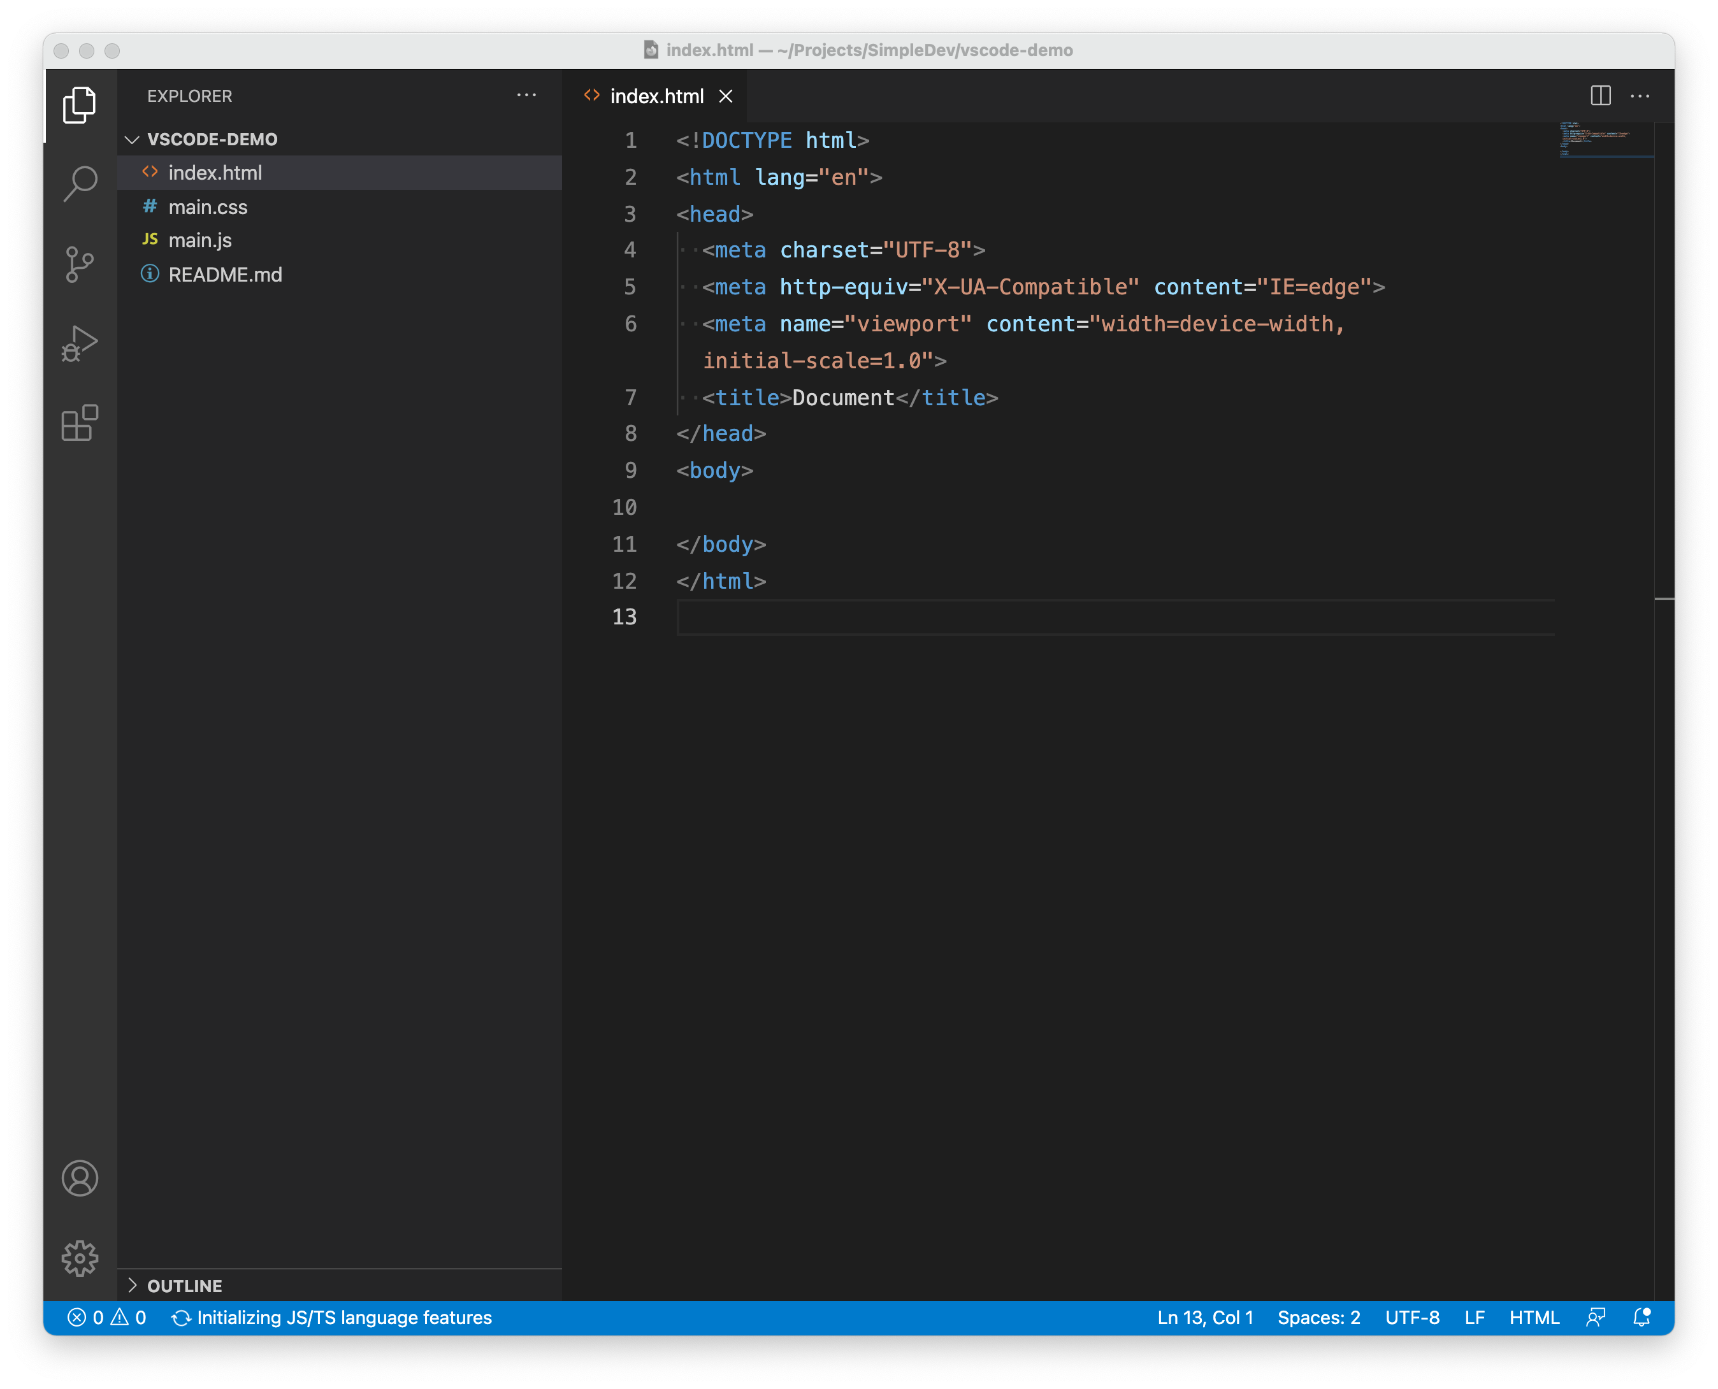Toggle the Explorer sidebar via files icon
Image resolution: width=1718 pixels, height=1389 pixels.
(x=80, y=105)
